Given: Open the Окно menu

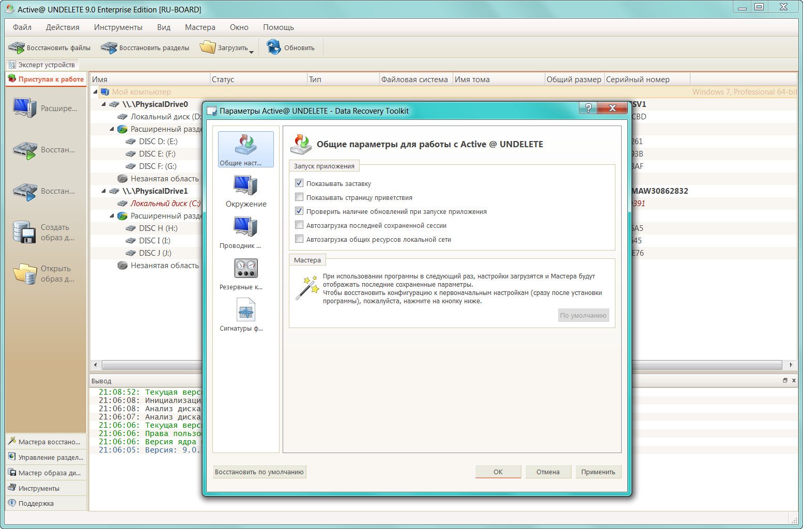Looking at the screenshot, I should (239, 27).
